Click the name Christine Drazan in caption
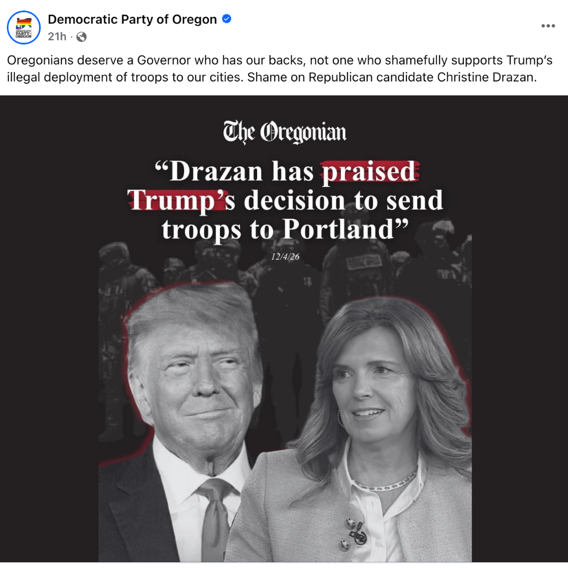The height and width of the screenshot is (568, 568). [x=485, y=77]
